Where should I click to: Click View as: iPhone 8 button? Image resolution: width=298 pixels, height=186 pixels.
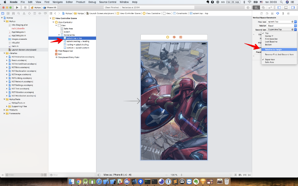click(117, 175)
